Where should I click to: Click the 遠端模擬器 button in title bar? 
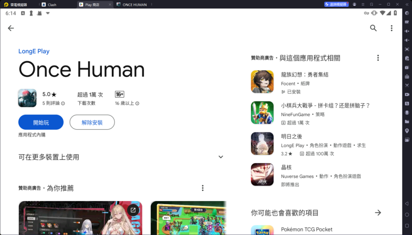click(336, 4)
